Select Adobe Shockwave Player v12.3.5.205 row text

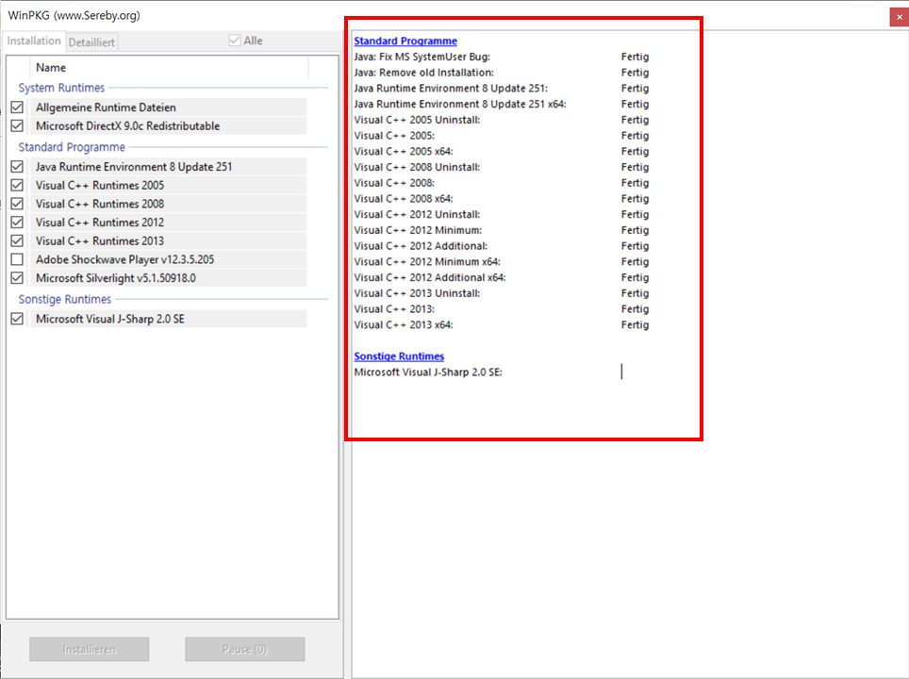pos(124,259)
